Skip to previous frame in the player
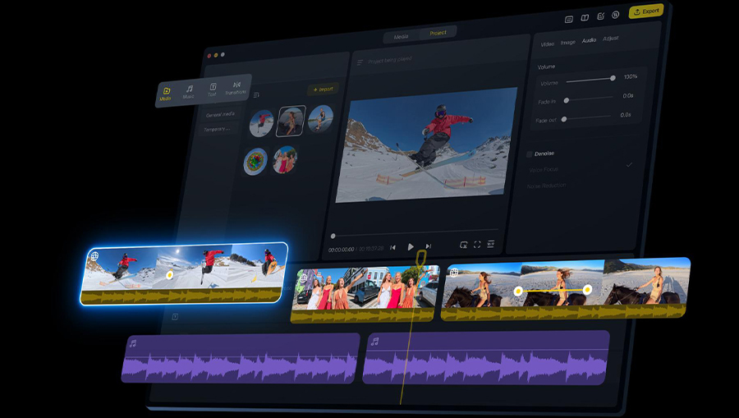The height and width of the screenshot is (418, 739). click(x=392, y=247)
